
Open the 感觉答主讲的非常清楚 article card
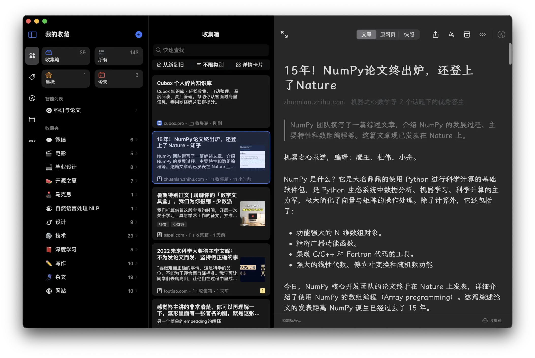pyautogui.click(x=211, y=314)
